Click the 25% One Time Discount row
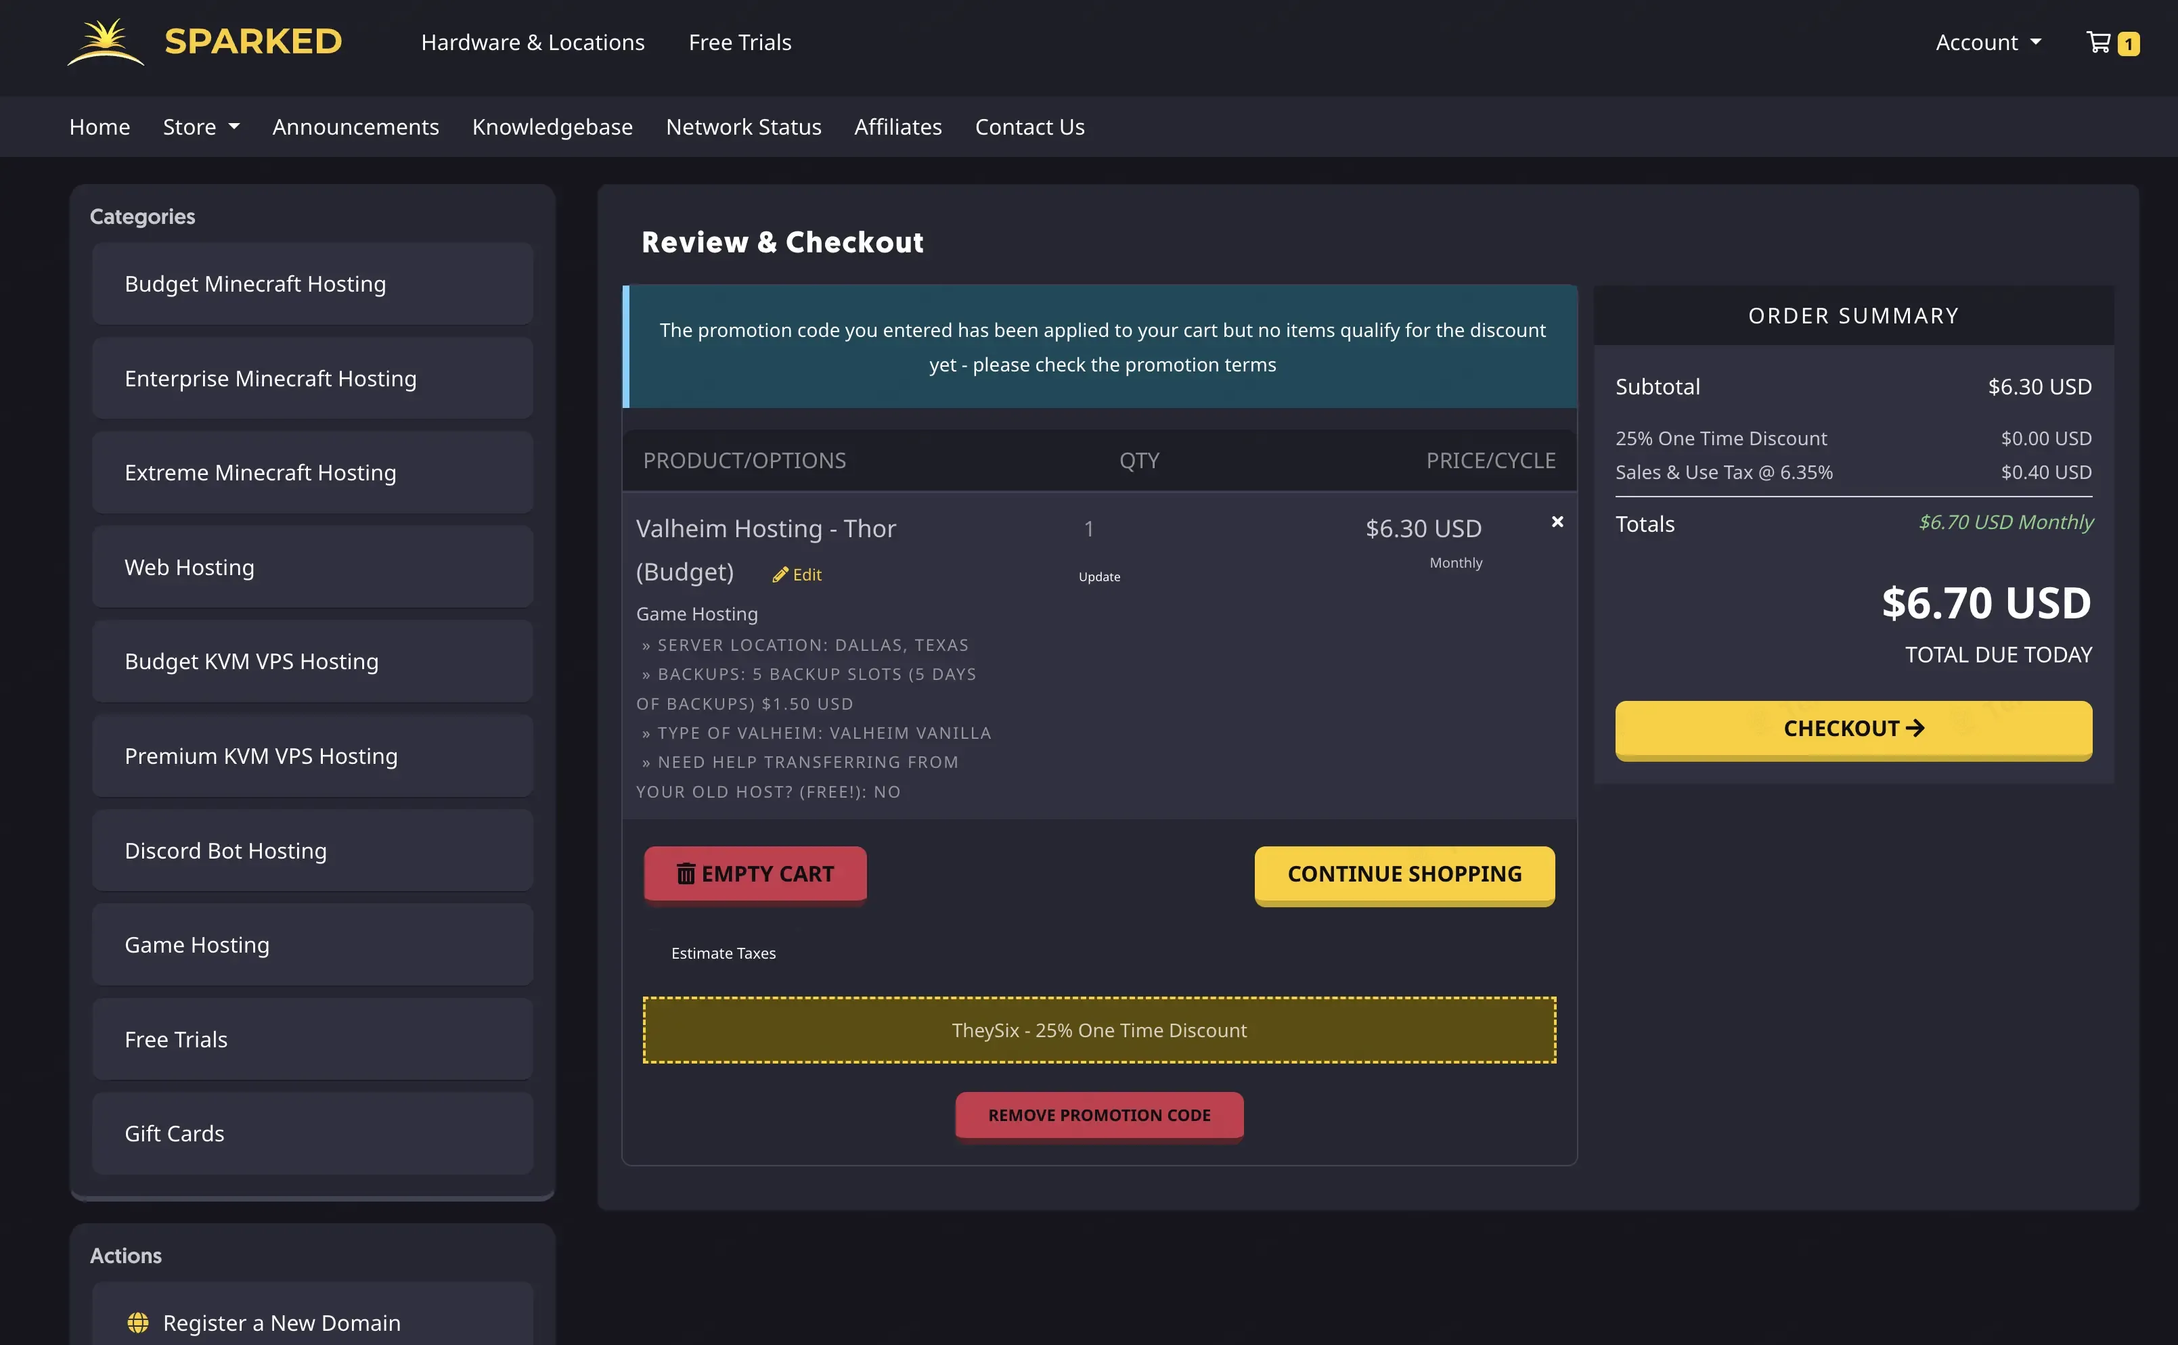Image resolution: width=2178 pixels, height=1345 pixels. coord(1853,438)
